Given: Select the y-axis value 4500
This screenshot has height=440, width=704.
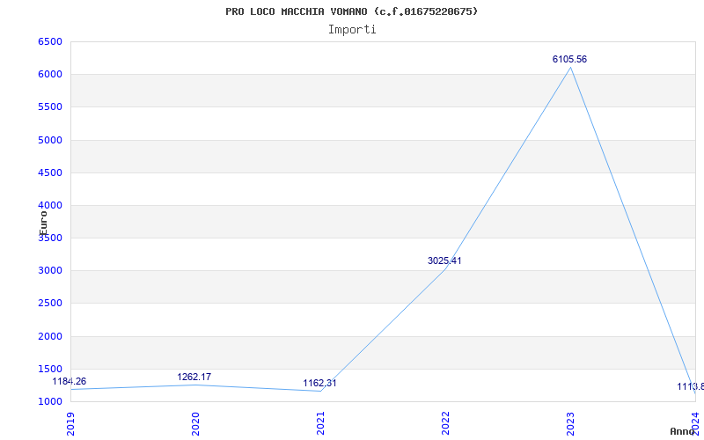Looking at the screenshot, I should [50, 172].
